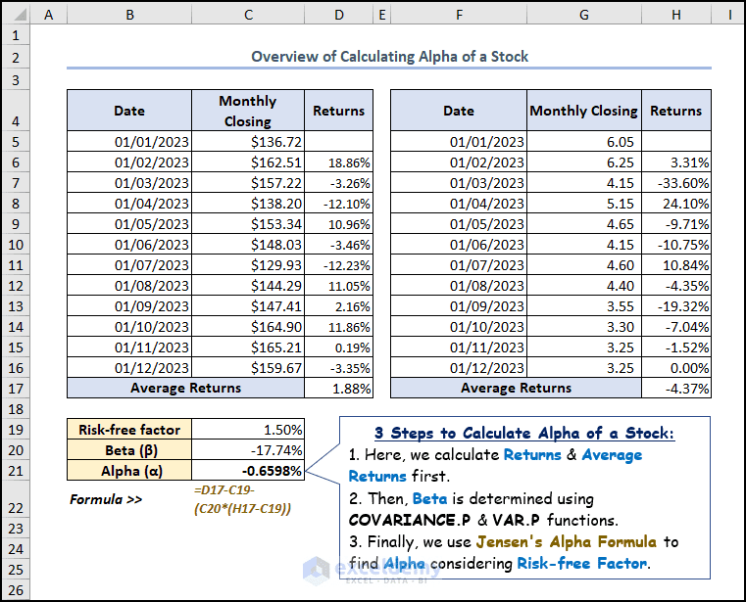Click the 1.88% average returns cell
746x602 pixels.
tap(339, 389)
